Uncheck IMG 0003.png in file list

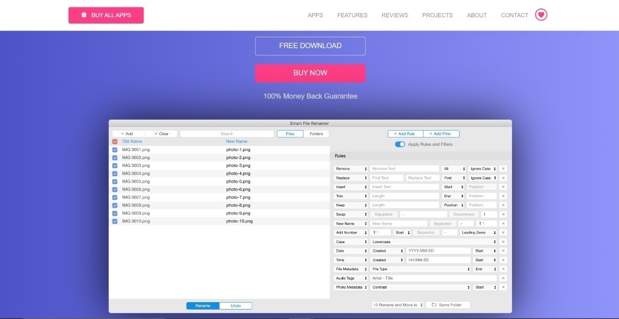point(115,165)
